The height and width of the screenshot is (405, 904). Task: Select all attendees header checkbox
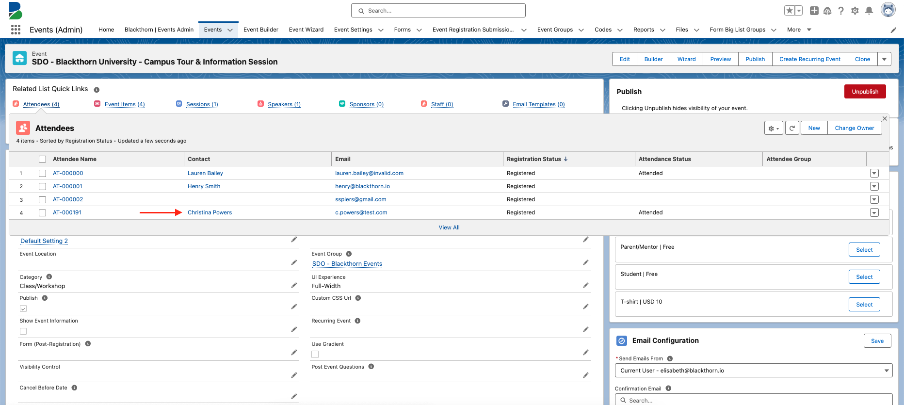[x=43, y=159]
